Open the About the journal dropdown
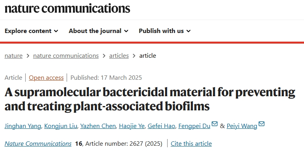This screenshot has width=304, height=152. (99, 31)
